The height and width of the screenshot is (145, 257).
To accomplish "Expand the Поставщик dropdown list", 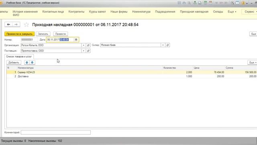I will pos(84,51).
